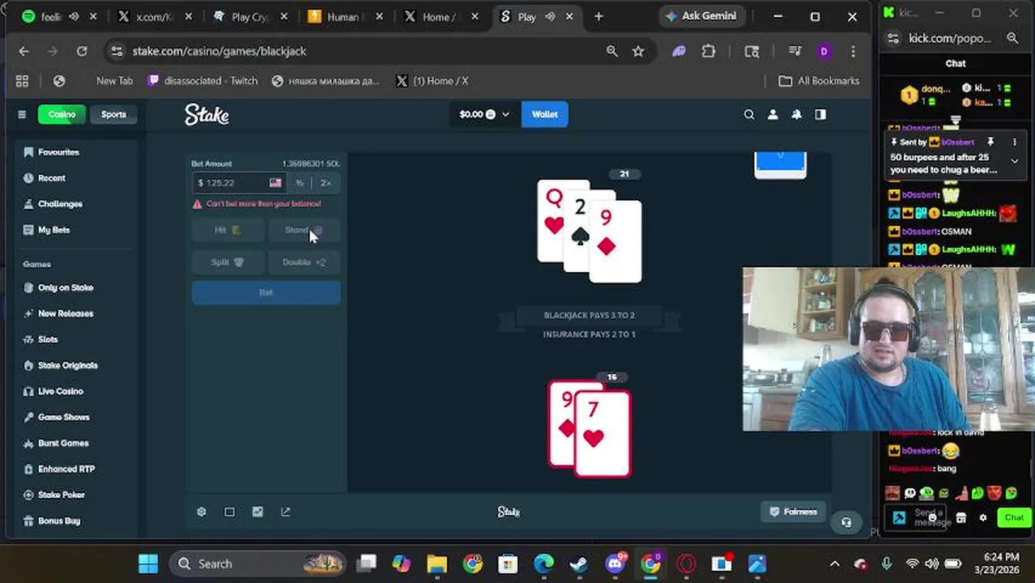Click the Hit button

point(228,230)
